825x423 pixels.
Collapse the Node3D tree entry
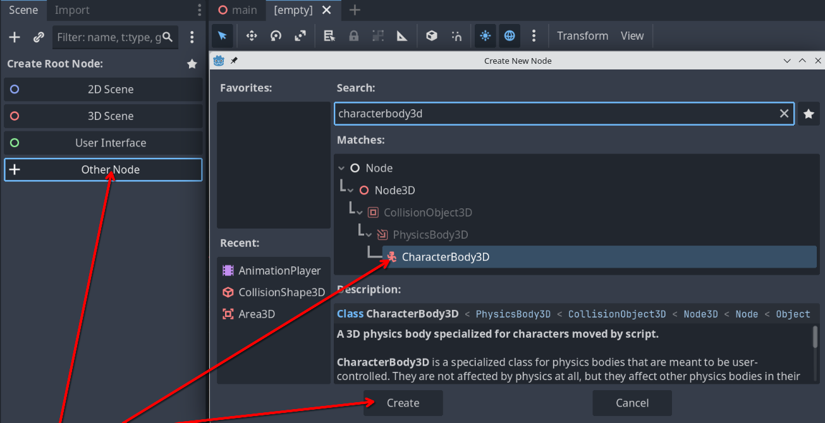350,191
